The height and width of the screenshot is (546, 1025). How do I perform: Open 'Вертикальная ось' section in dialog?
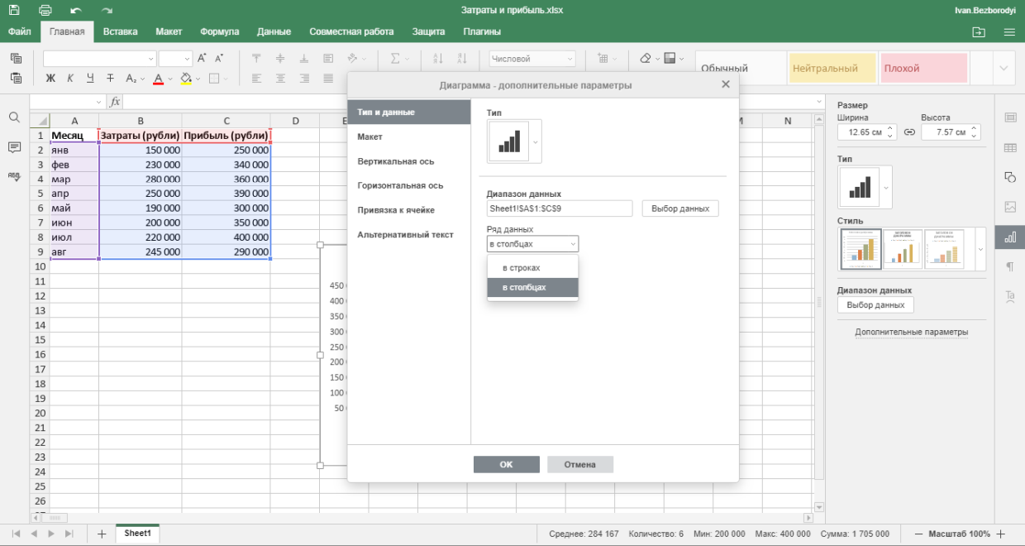[x=409, y=161]
